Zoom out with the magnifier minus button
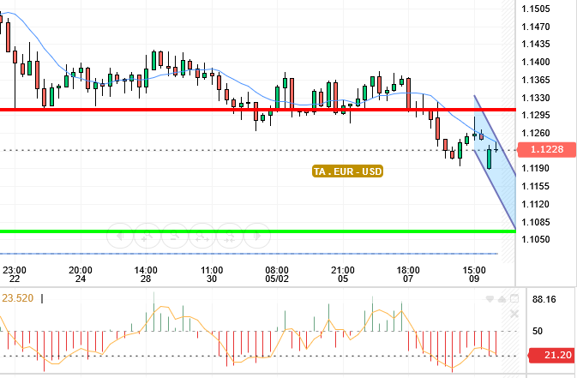Image resolution: width=577 pixels, height=378 pixels. [x=175, y=236]
